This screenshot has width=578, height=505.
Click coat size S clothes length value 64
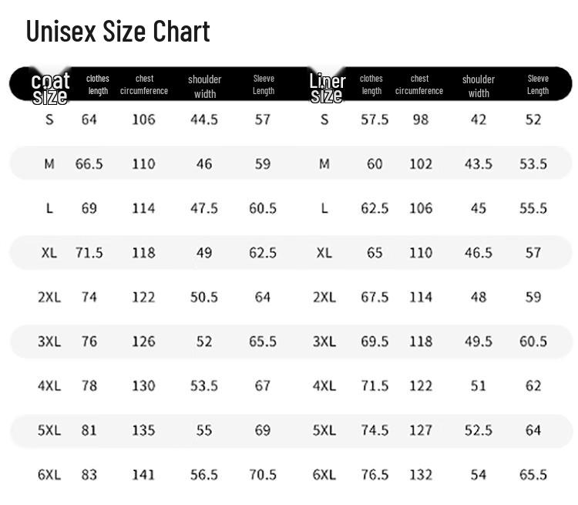pos(89,120)
